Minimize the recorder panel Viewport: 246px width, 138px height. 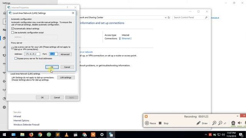click(x=238, y=116)
